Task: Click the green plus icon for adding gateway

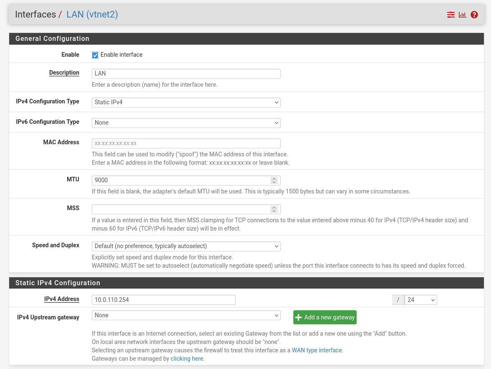Action: [299, 317]
